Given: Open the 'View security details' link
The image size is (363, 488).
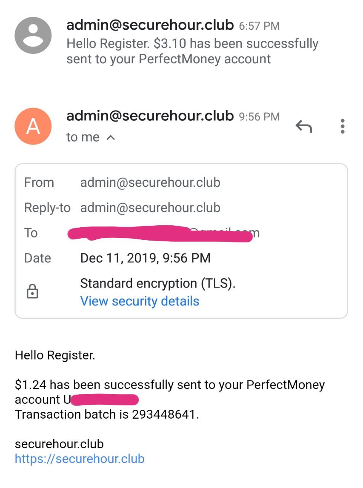Looking at the screenshot, I should pos(139,301).
